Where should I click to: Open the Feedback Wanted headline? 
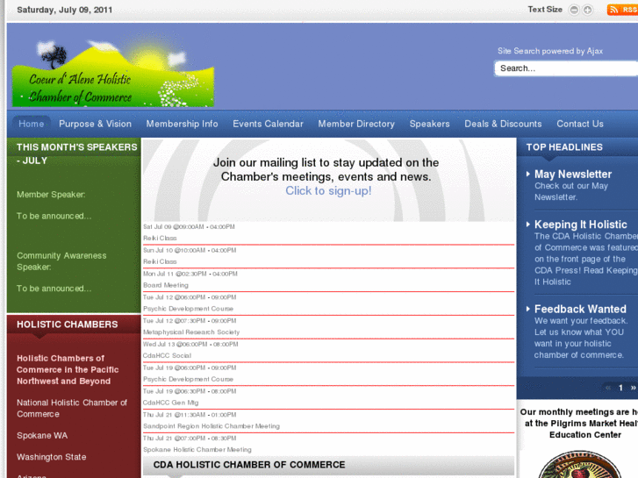click(x=580, y=309)
